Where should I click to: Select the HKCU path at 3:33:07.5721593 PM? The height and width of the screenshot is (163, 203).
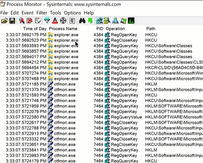click(151, 95)
